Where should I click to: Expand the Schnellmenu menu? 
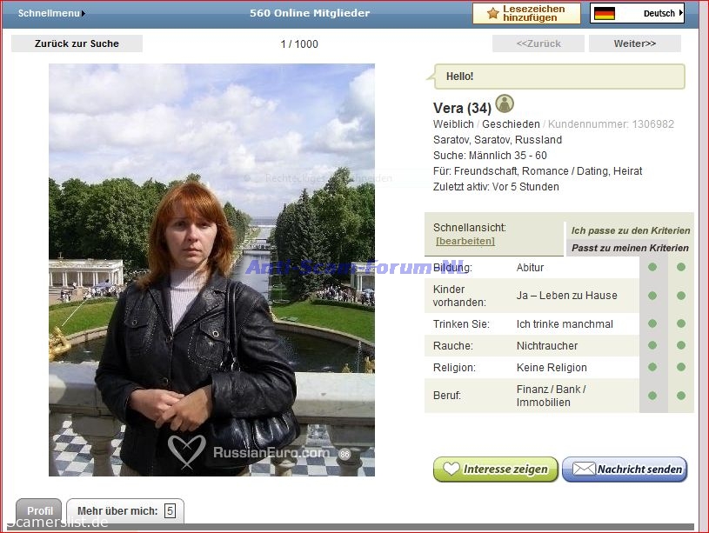click(52, 13)
